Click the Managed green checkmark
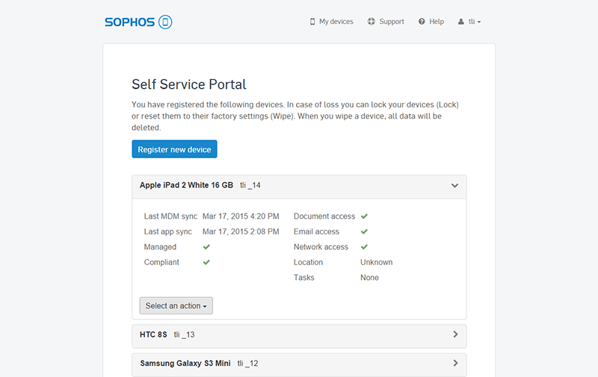Screen dimensions: 598x377 (x=206, y=247)
